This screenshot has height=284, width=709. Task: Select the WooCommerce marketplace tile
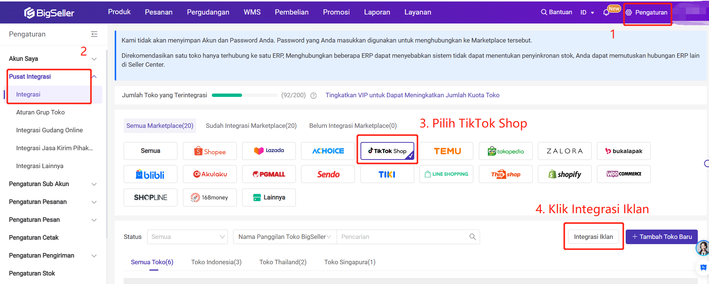tap(624, 174)
